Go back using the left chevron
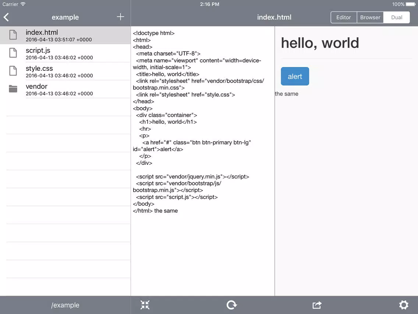 [x=6, y=17]
